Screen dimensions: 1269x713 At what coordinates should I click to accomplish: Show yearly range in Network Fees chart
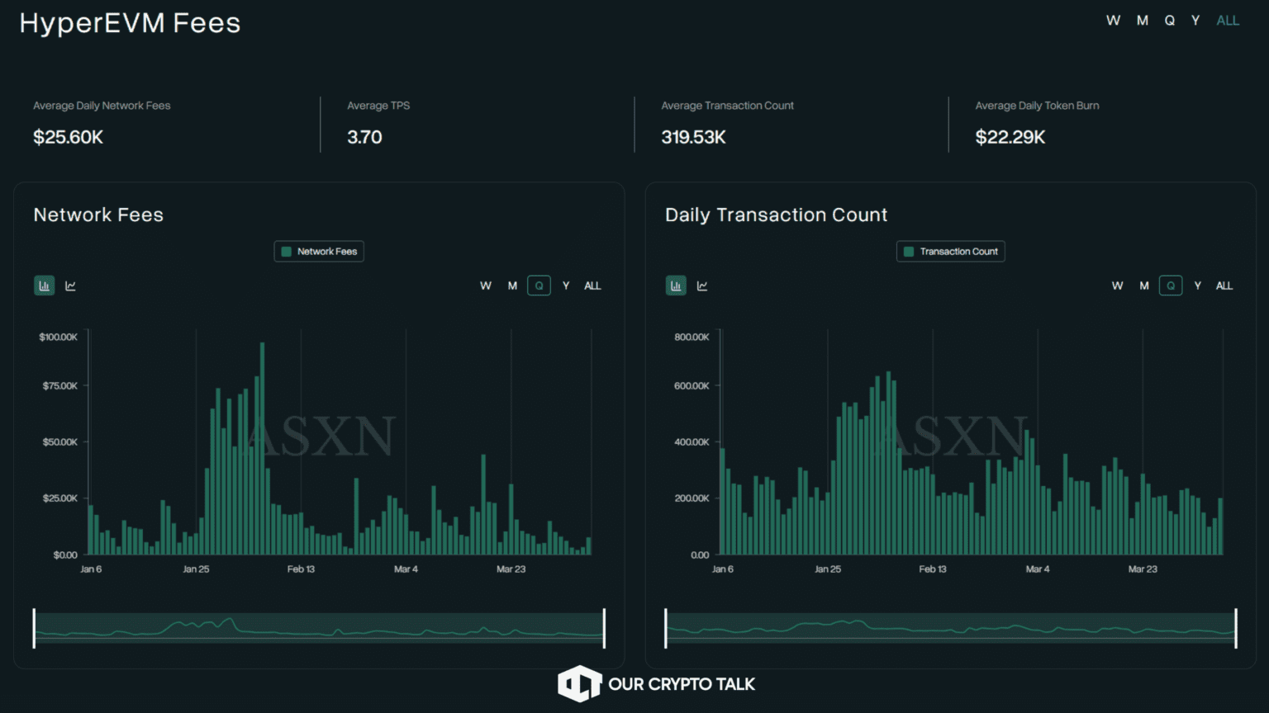tap(566, 286)
